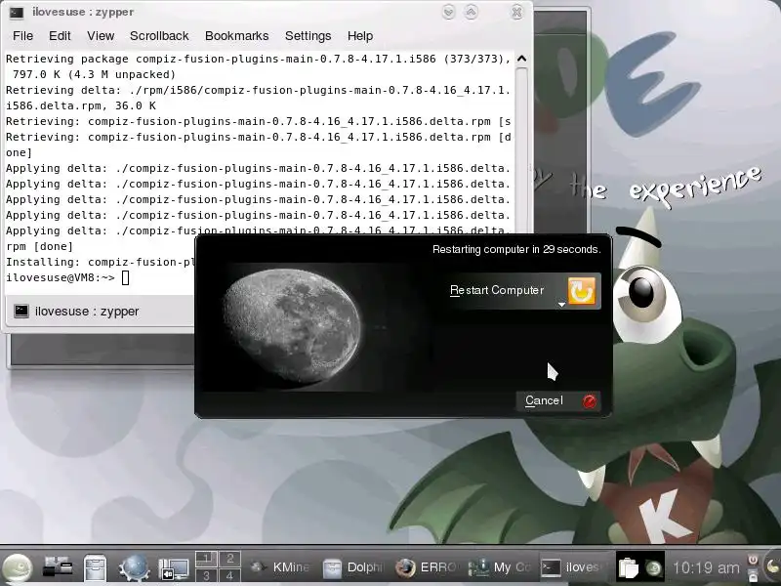Click the red power logout button in panel
781x586 pixels.
point(753,560)
